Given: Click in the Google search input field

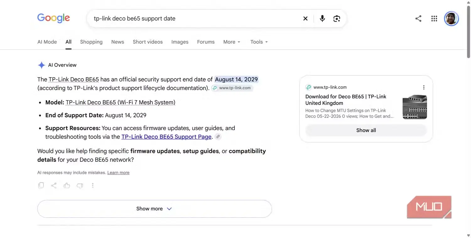Looking at the screenshot, I should [x=195, y=18].
